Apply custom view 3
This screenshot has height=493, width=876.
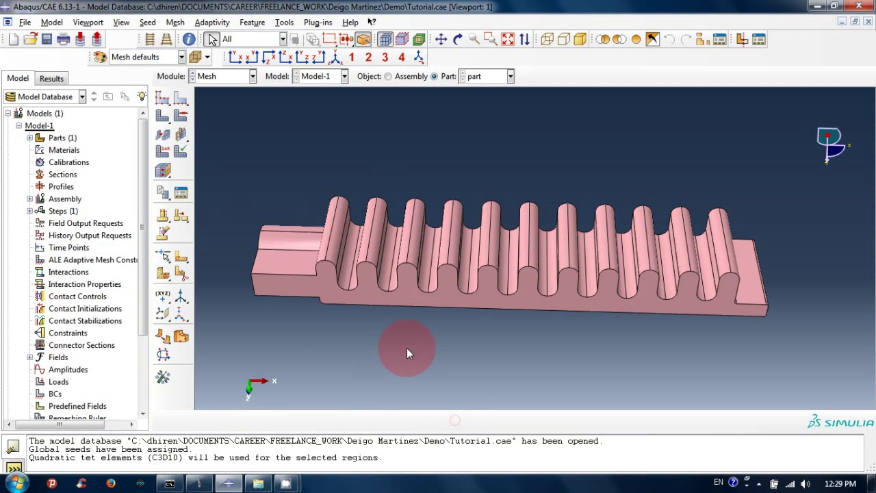pos(385,58)
